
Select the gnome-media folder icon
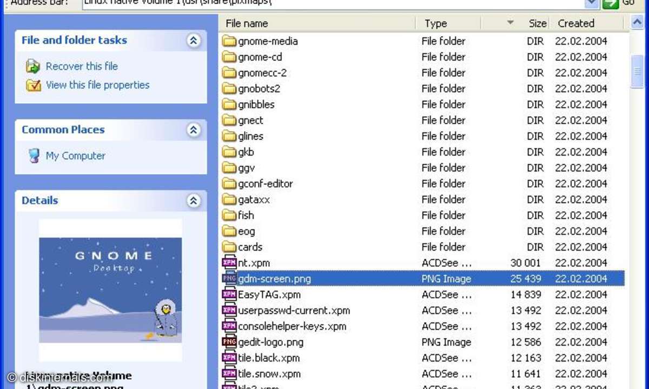click(x=229, y=41)
